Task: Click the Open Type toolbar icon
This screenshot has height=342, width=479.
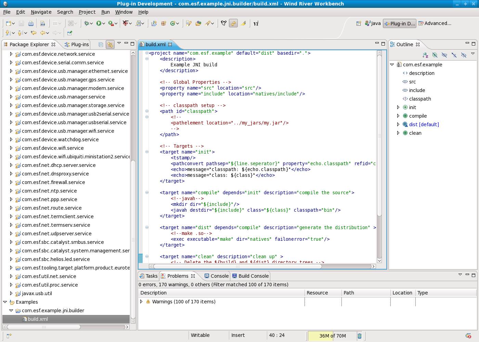Action: tap(189, 23)
